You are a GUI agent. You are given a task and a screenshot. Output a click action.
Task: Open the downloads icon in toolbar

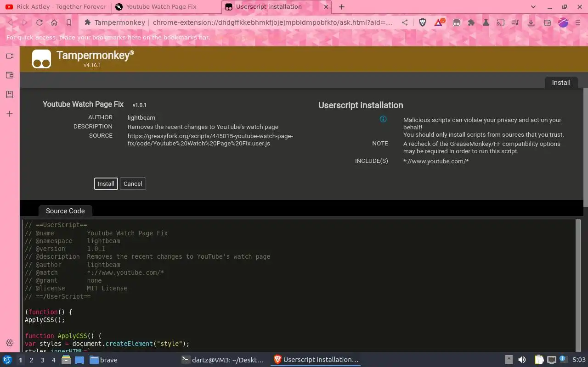pos(531,22)
